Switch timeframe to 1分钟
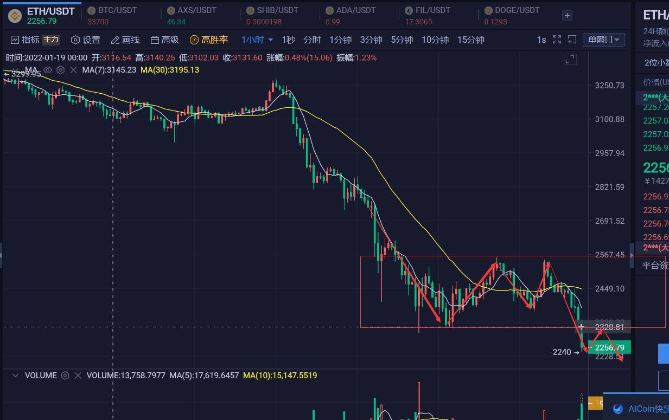Screen dimensions: 669x420 pyautogui.click(x=340, y=40)
